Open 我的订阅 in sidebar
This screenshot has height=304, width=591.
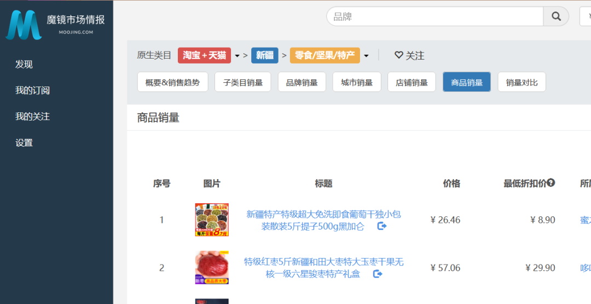click(32, 90)
